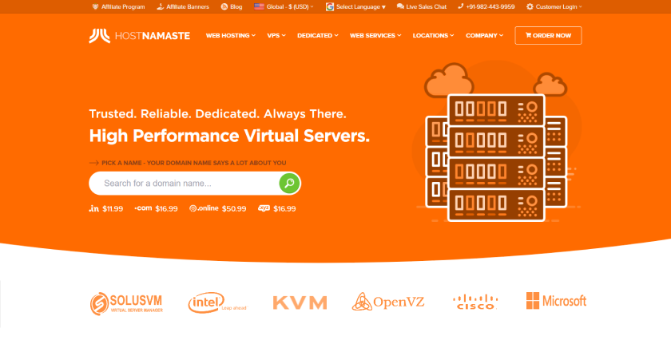Expand the Web Hosting menu
Viewport: 671px width, 340px height.
click(x=230, y=35)
